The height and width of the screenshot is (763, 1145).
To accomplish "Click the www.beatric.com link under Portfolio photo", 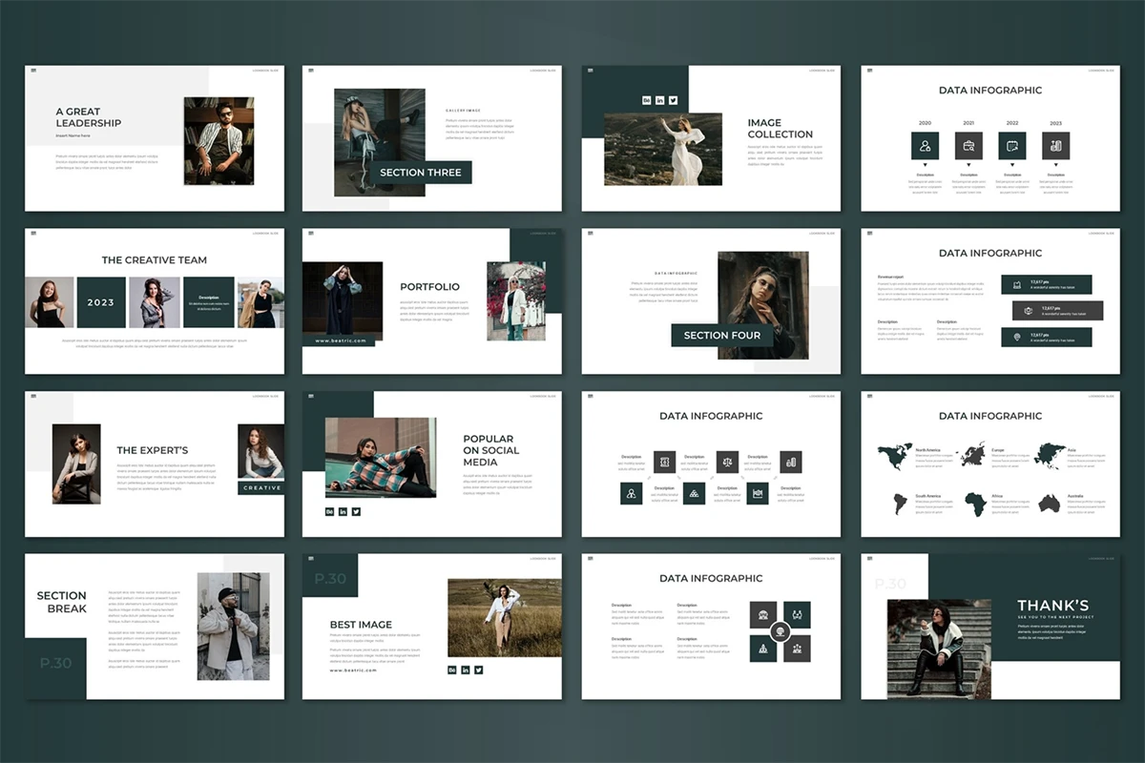I will pyautogui.click(x=341, y=340).
